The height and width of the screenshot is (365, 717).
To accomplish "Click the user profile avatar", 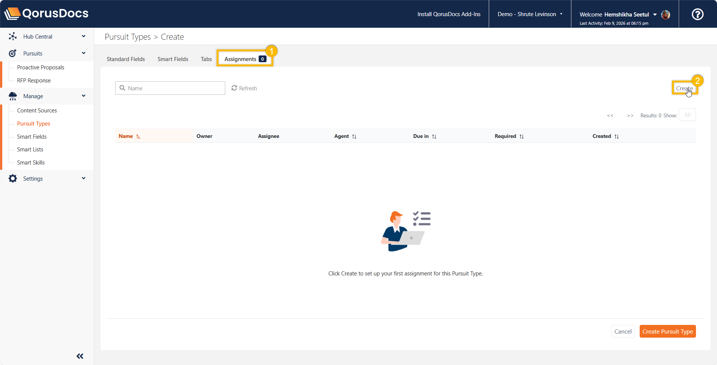I will pyautogui.click(x=666, y=15).
